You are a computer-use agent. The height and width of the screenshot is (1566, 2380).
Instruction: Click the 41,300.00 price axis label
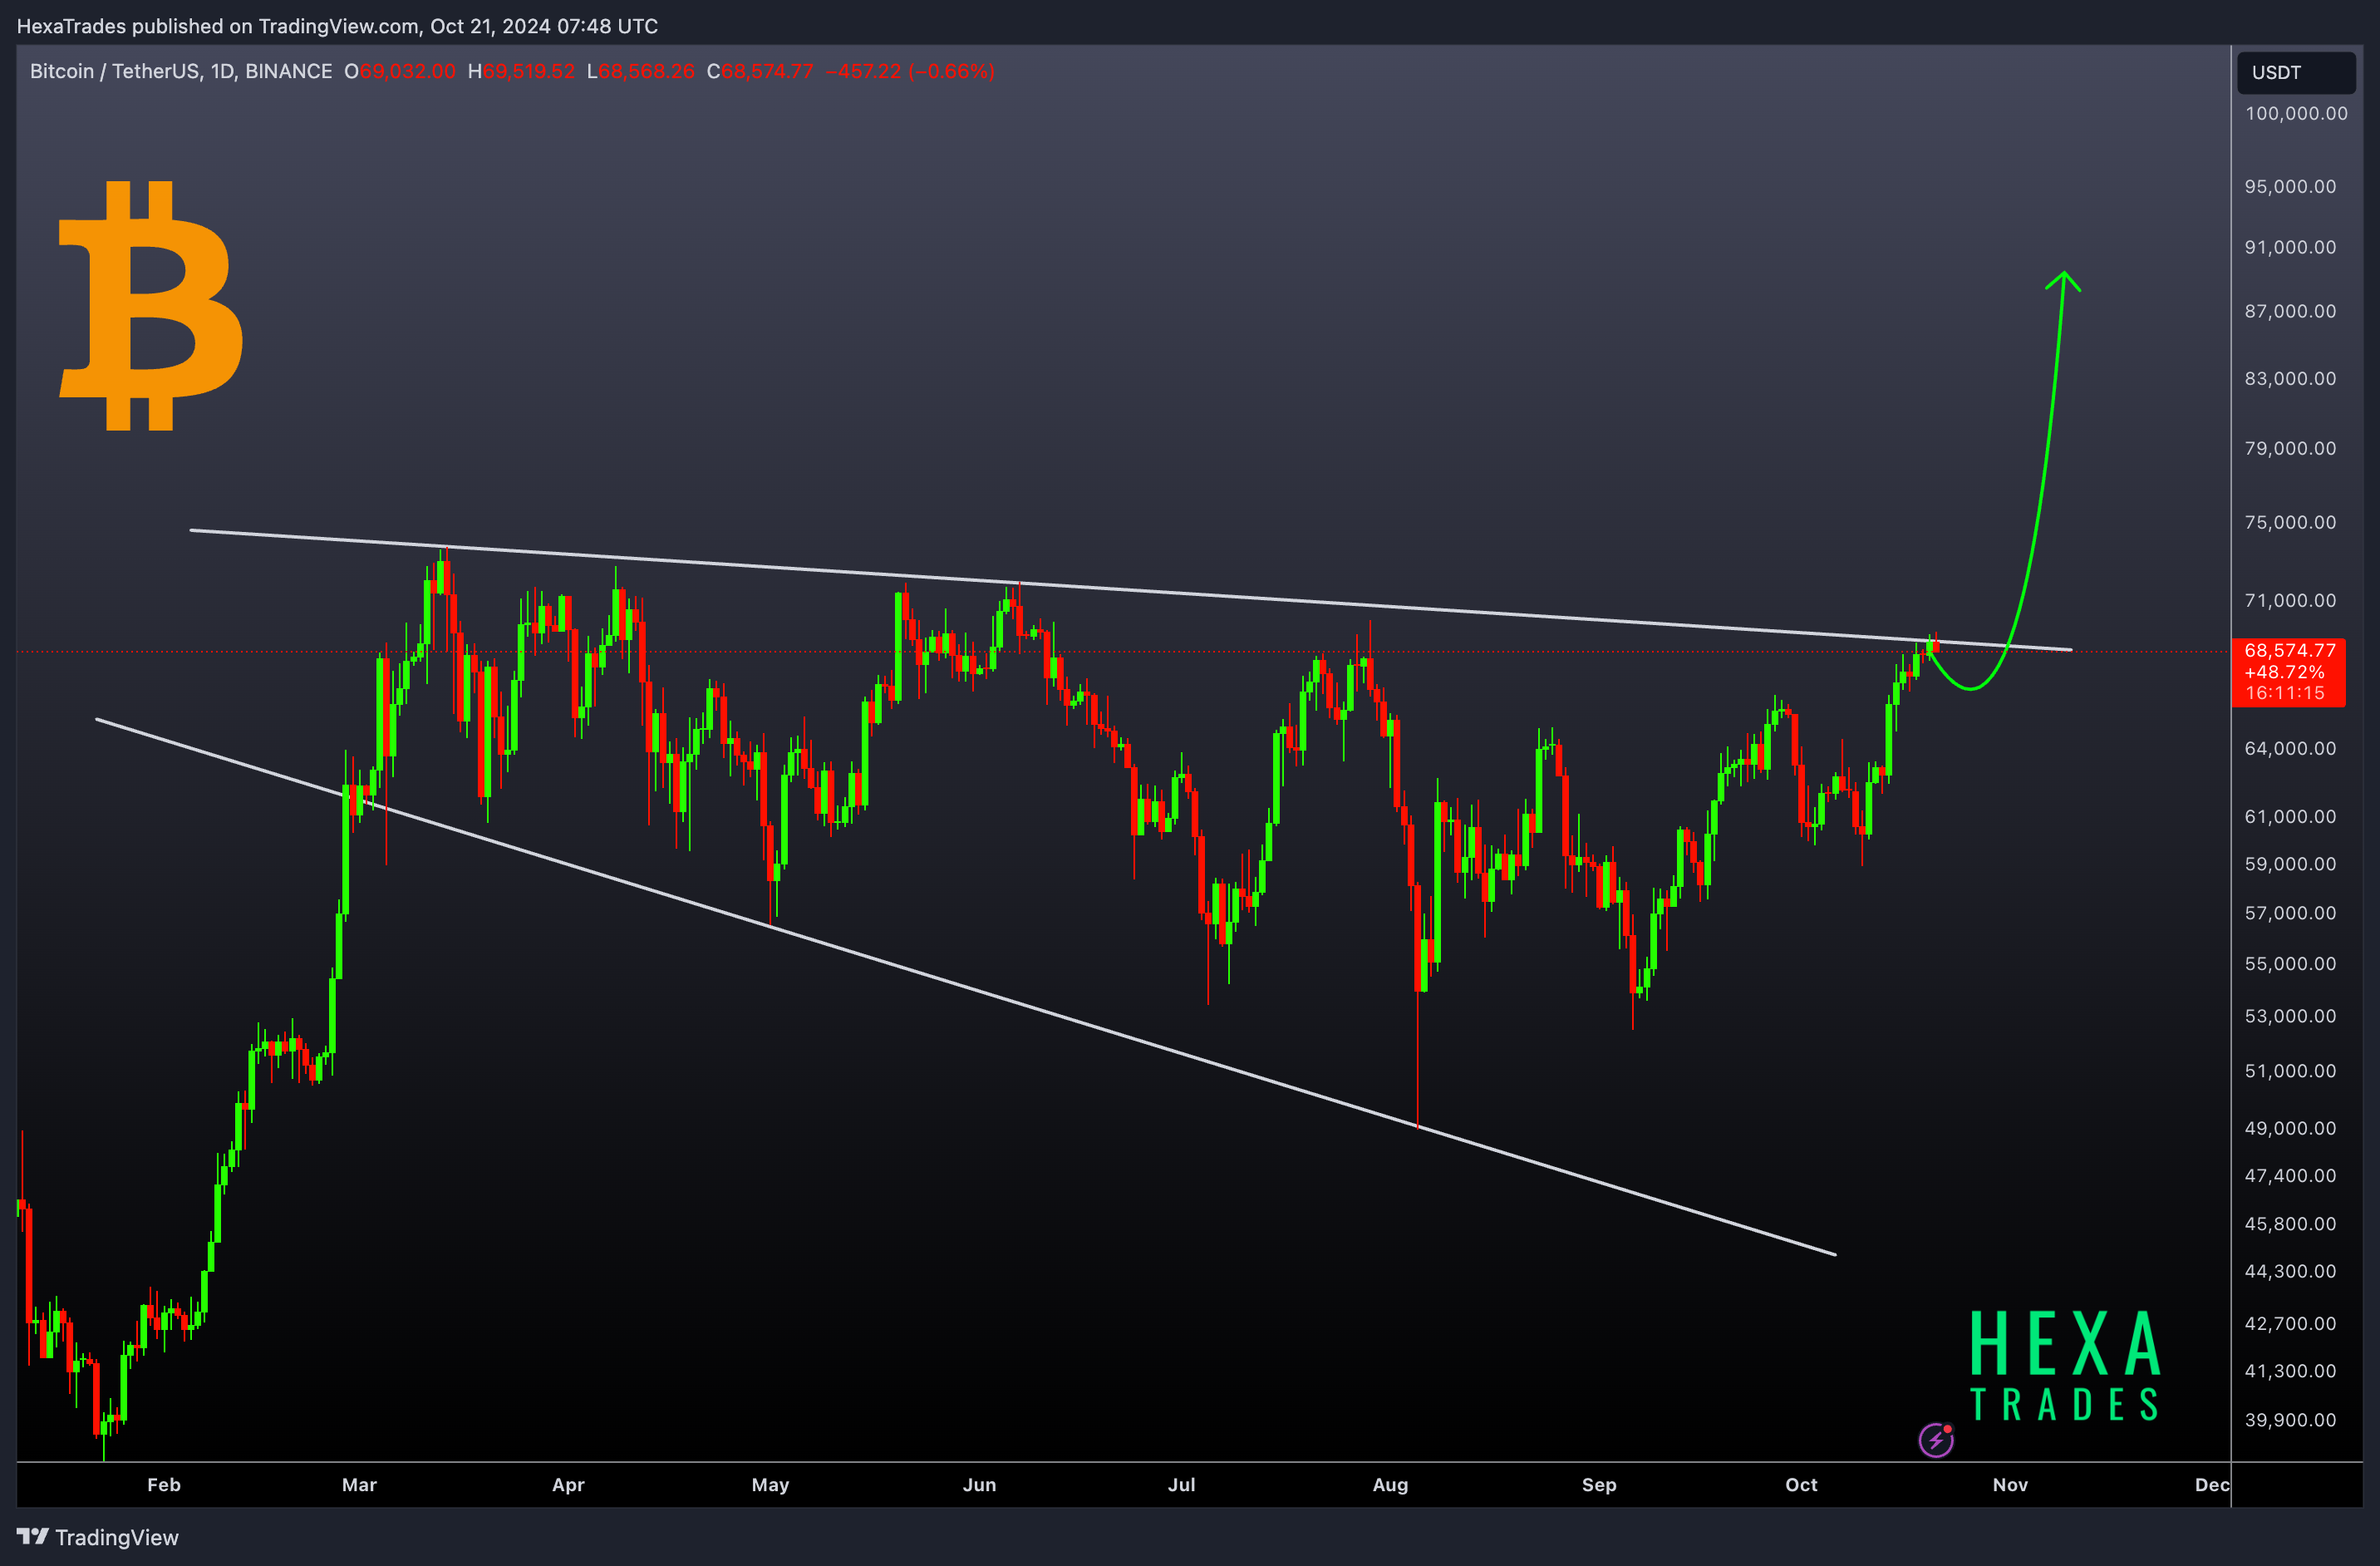(2290, 1370)
